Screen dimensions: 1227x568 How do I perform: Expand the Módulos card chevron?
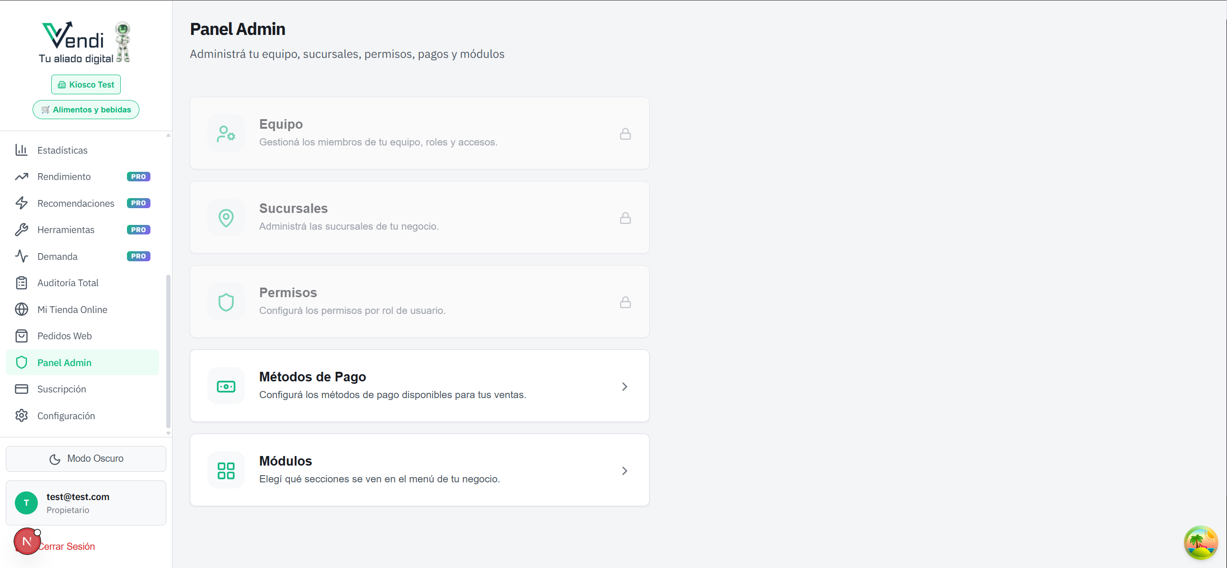click(x=624, y=470)
